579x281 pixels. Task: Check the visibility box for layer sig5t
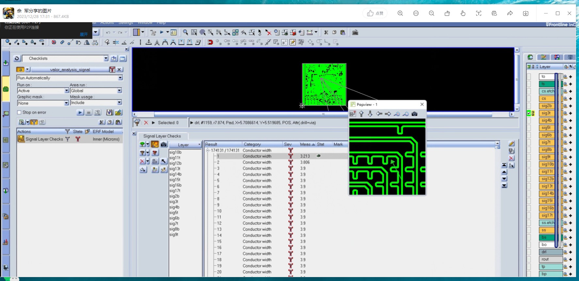click(529, 128)
